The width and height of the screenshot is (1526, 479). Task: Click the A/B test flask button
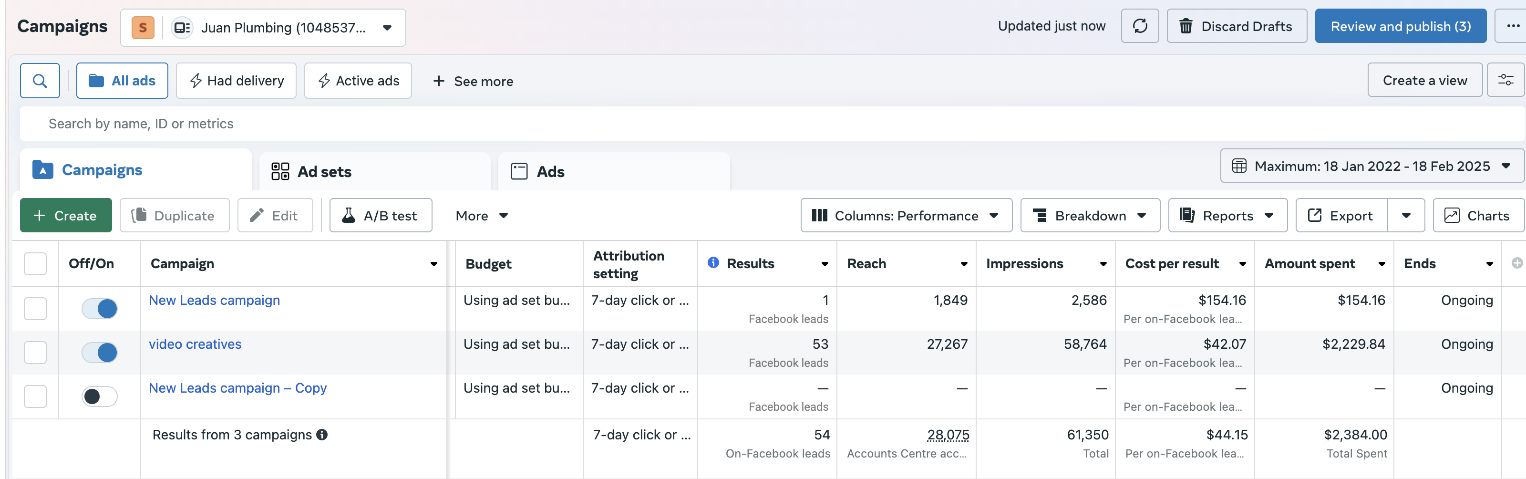(x=381, y=215)
